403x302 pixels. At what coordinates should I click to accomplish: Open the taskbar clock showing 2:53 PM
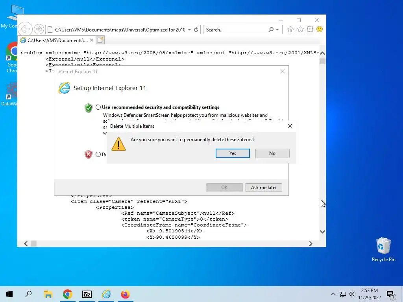369,294
